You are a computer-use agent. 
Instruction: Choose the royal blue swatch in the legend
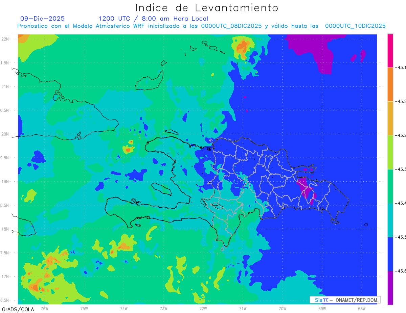[x=390, y=254]
